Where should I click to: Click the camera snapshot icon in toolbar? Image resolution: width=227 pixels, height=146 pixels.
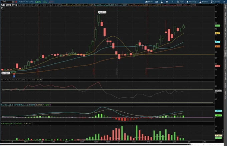pos(157,2)
